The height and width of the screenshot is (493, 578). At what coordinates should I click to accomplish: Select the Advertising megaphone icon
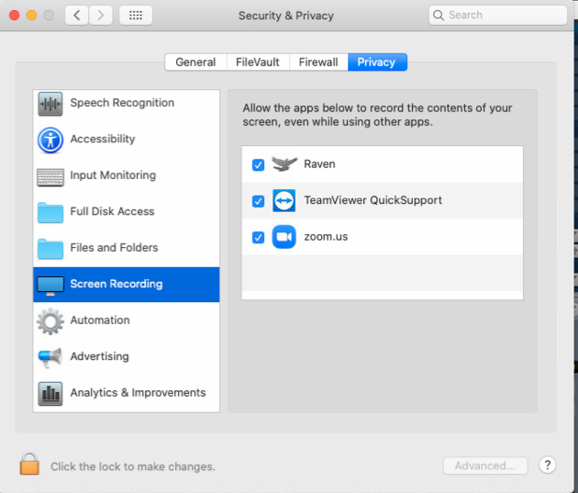pos(50,357)
